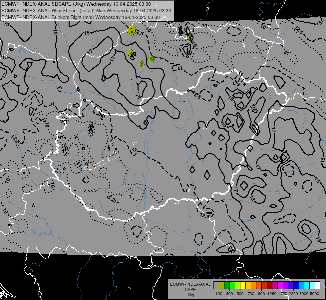Viewport: 326px width, 300px height.
Task: Choose the dark green legend swatch
Action: (227, 285)
